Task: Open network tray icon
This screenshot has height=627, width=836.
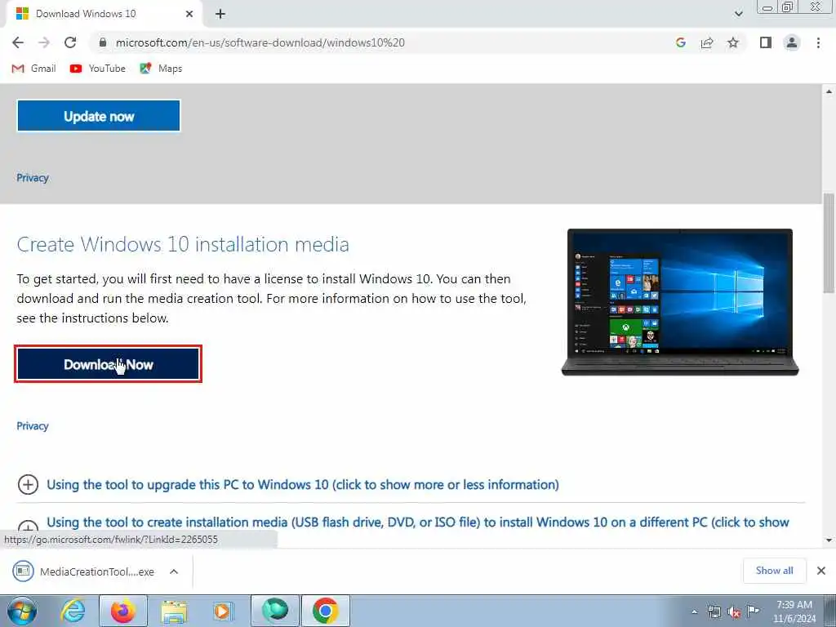Action: 714,611
